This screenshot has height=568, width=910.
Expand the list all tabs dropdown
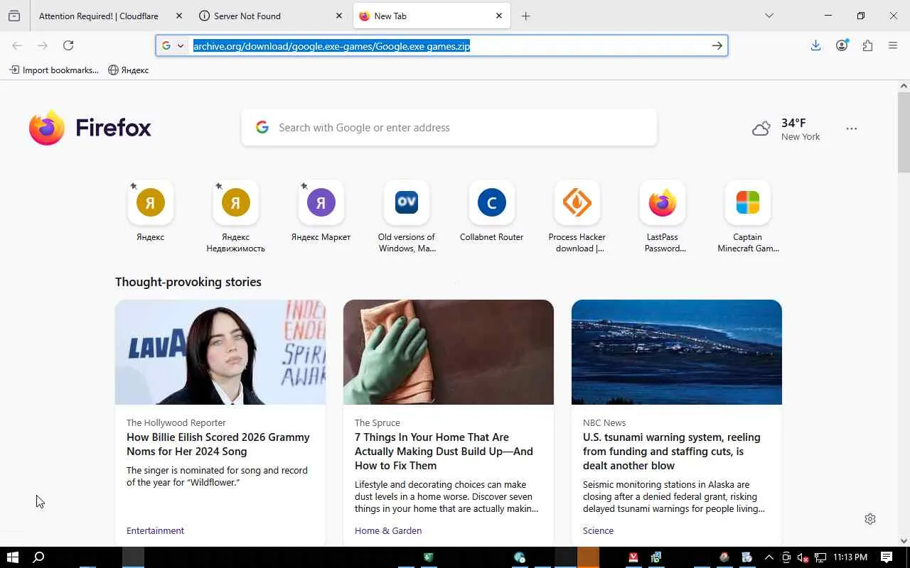click(769, 16)
